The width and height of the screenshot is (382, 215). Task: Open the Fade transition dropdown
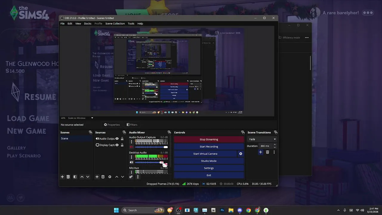pos(262,139)
